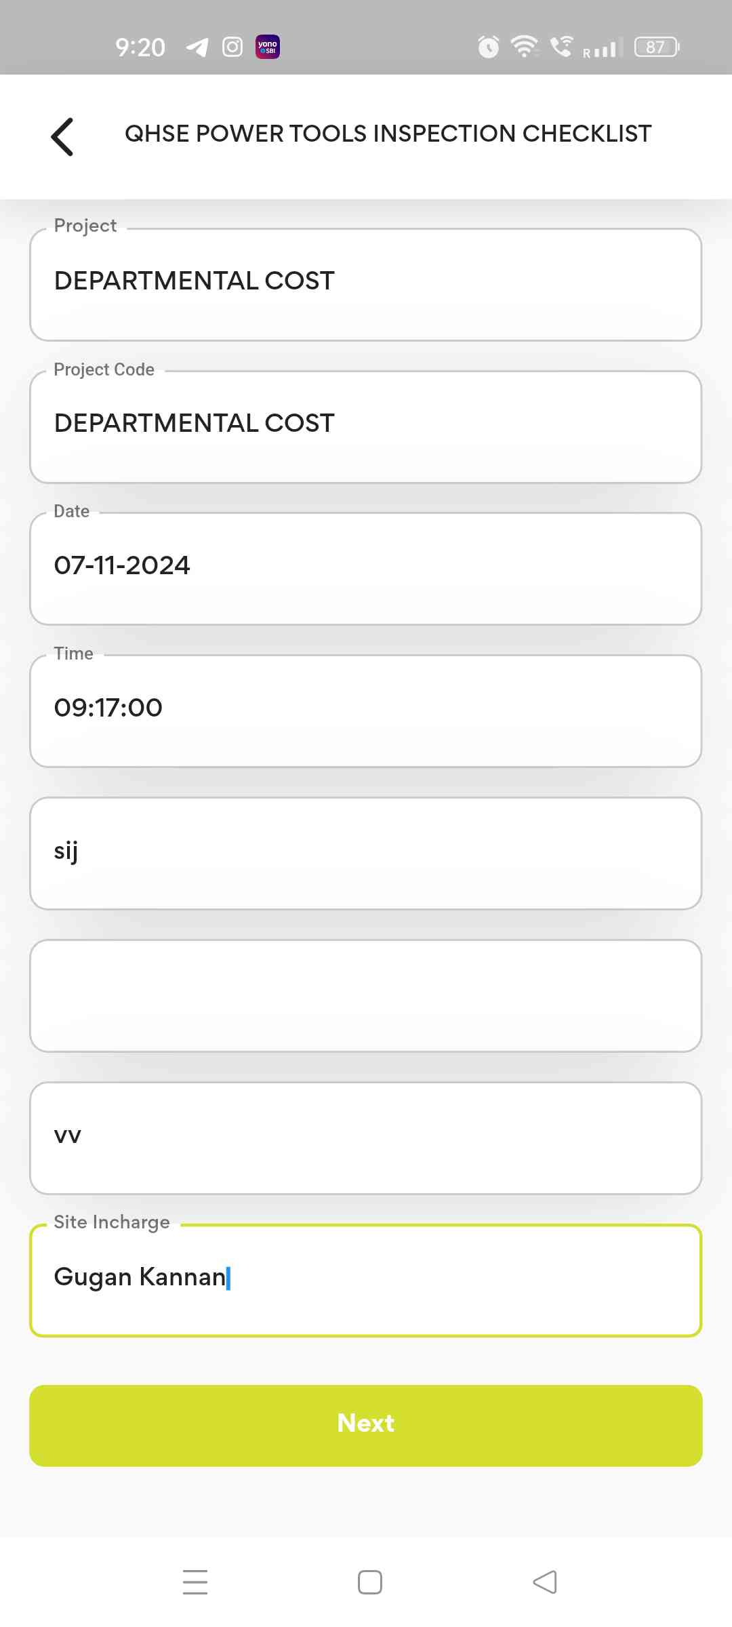The height and width of the screenshot is (1627, 732).
Task: Tap the Instagram notification icon
Action: tap(232, 47)
